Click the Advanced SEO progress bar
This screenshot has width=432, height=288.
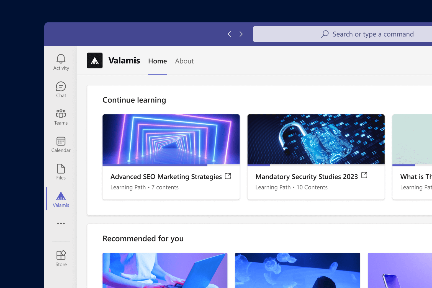[x=171, y=165]
